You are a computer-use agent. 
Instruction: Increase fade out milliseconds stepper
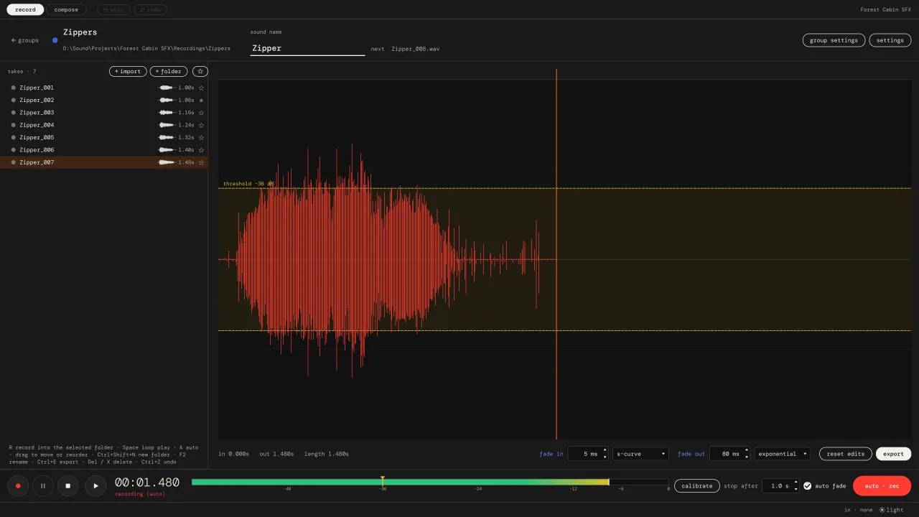(x=747, y=450)
